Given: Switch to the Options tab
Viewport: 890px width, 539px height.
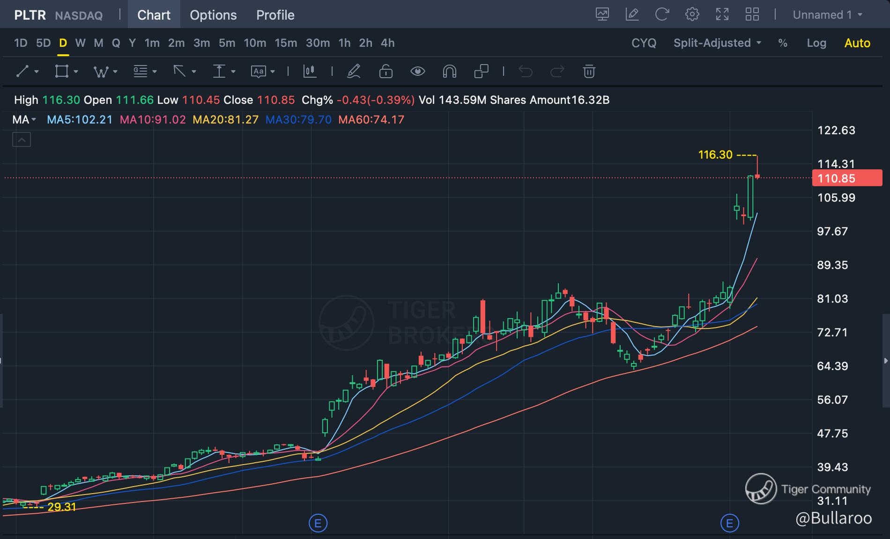Looking at the screenshot, I should point(213,15).
